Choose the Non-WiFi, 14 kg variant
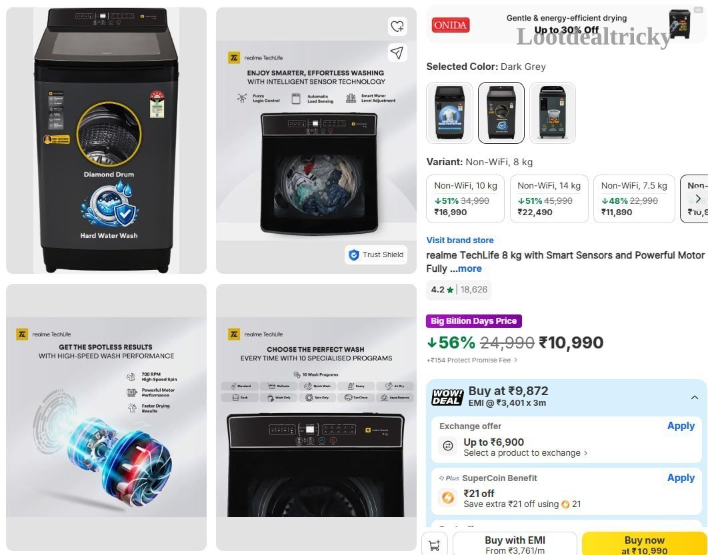Screen dimensions: 708x555 [549, 199]
